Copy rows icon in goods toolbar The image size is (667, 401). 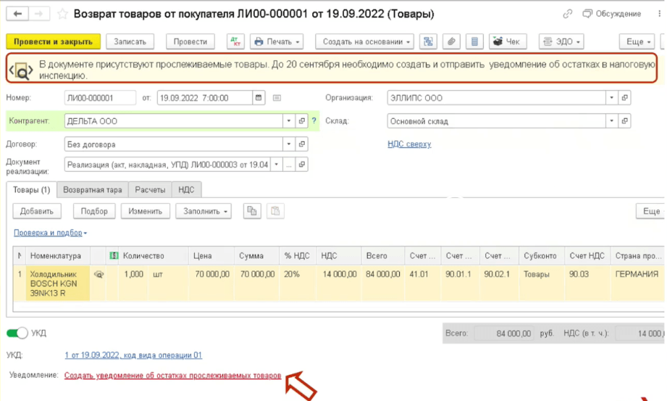252,211
